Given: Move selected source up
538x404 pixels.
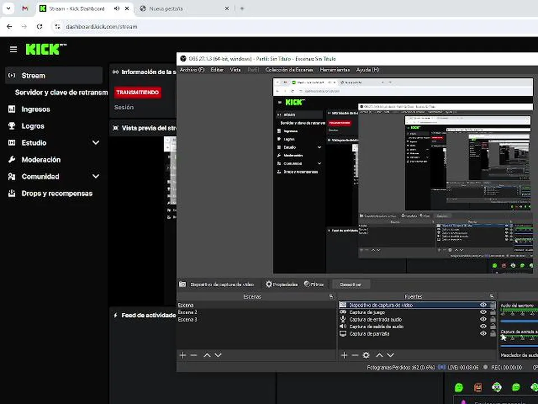Looking at the screenshot, I should pyautogui.click(x=379, y=355).
